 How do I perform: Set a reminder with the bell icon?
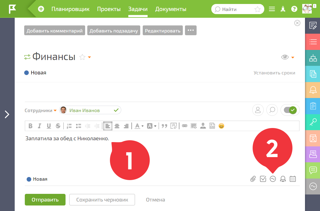coord(283,179)
